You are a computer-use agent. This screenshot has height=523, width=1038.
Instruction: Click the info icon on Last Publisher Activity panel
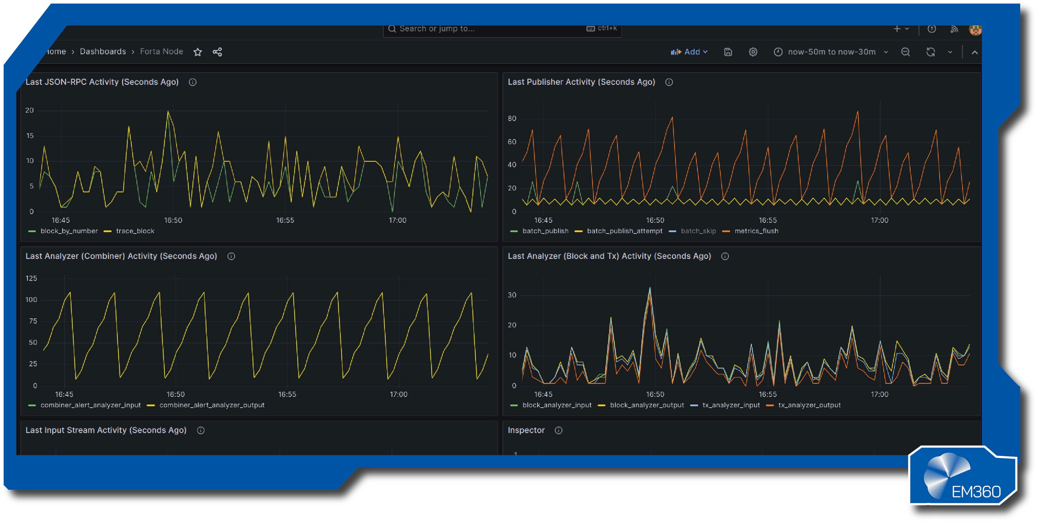click(669, 82)
